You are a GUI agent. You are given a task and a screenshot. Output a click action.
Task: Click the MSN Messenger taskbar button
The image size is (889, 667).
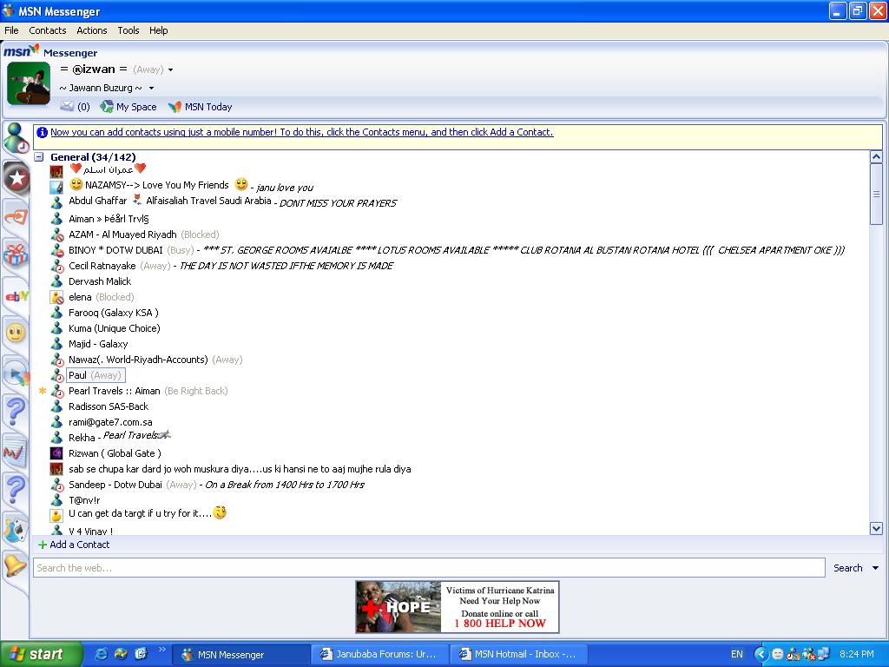pyautogui.click(x=241, y=655)
